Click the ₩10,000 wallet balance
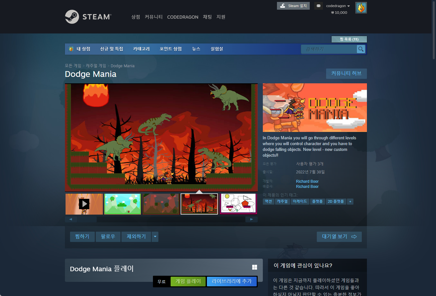The image size is (436, 296). [x=339, y=13]
